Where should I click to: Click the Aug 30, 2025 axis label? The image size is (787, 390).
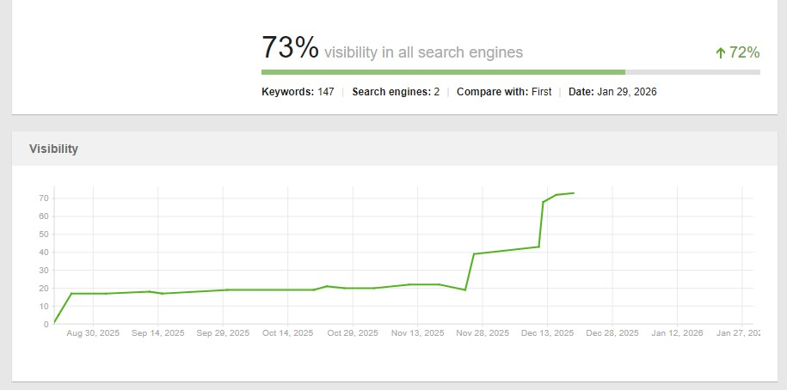coord(92,332)
